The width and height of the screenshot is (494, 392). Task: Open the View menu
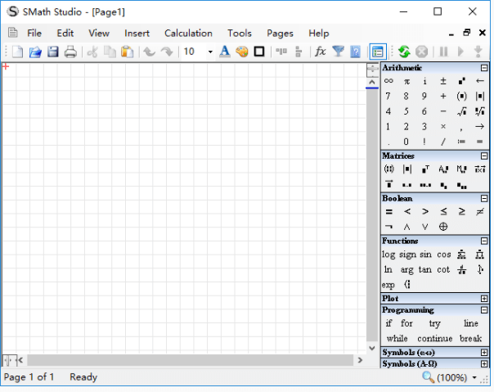pyautogui.click(x=99, y=33)
